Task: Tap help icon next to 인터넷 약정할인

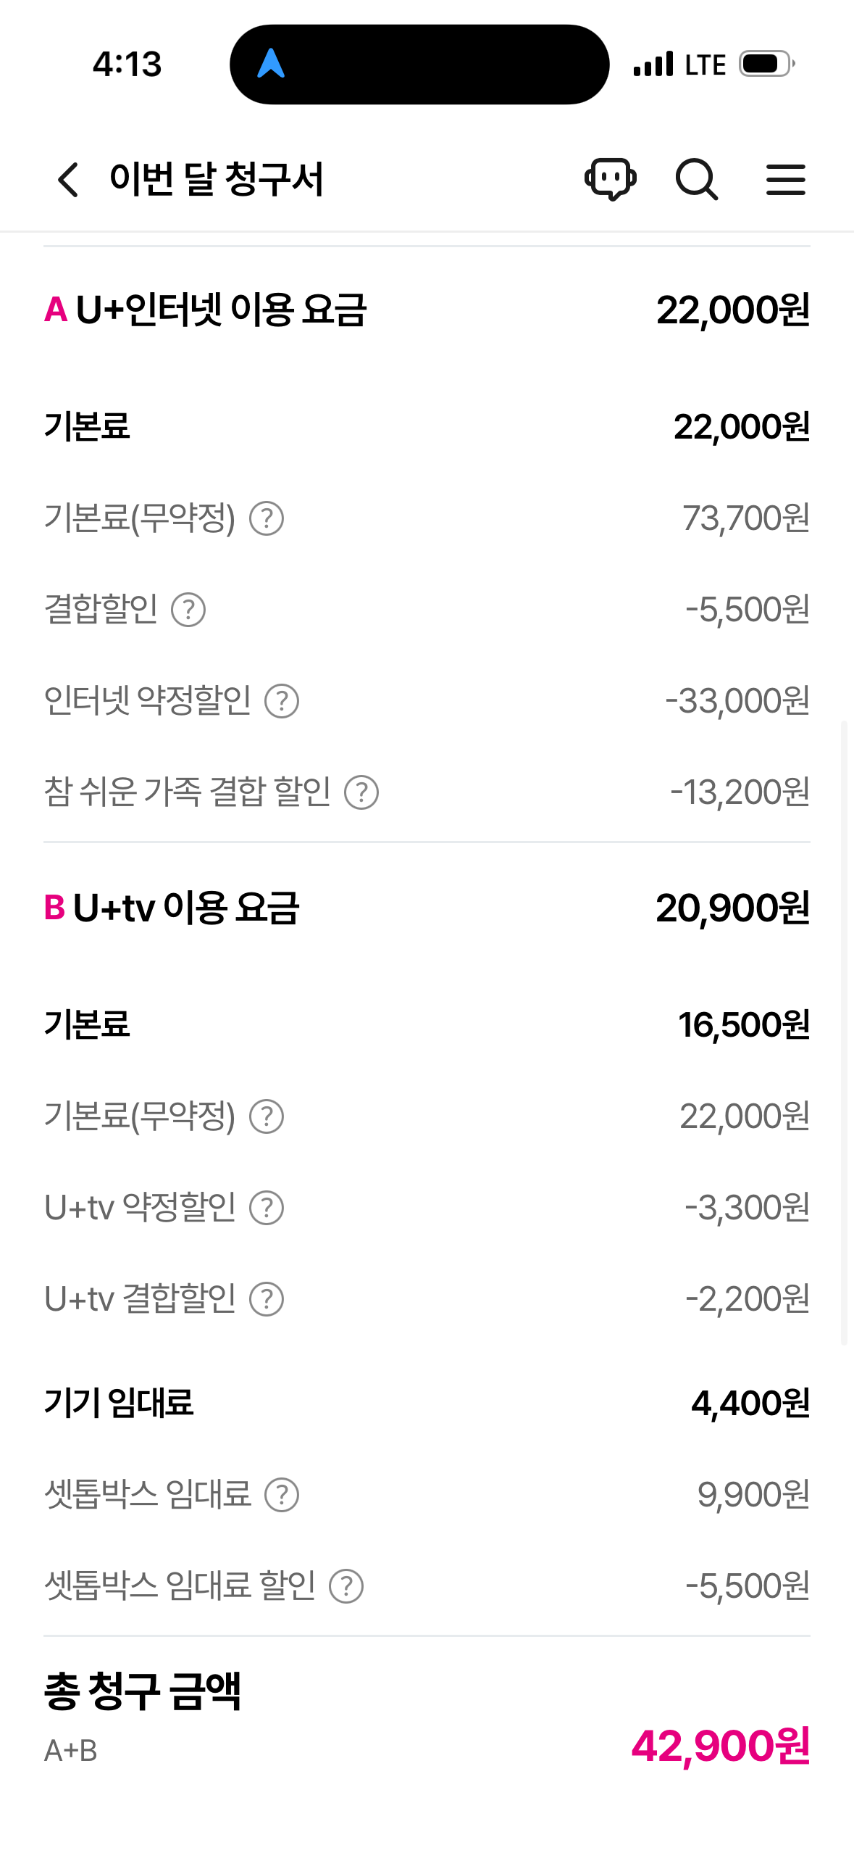Action: point(282,701)
